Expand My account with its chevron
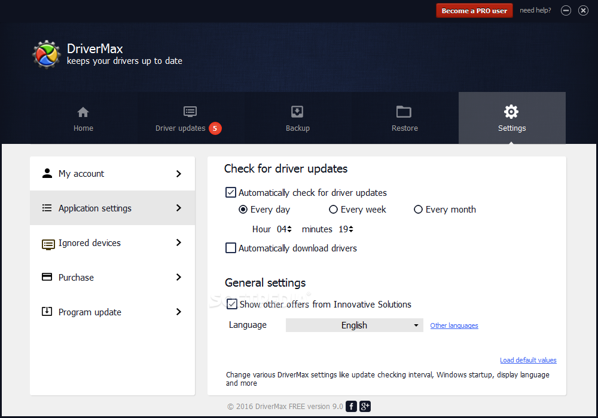Image resolution: width=598 pixels, height=418 pixels. 178,174
